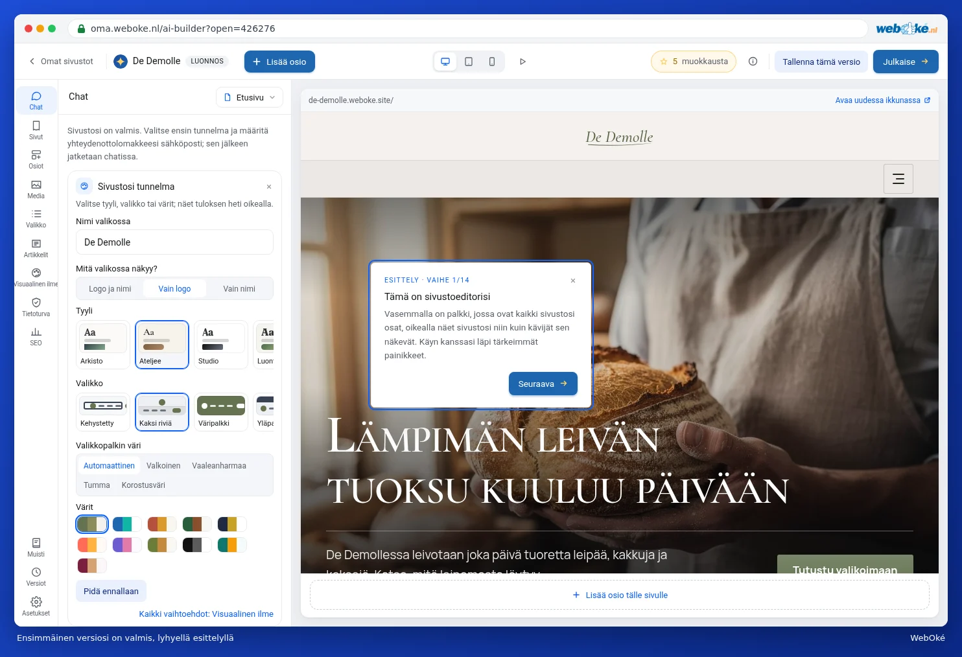
Task: Set menu bar color to Vaaleanharmaa
Action: click(219, 466)
